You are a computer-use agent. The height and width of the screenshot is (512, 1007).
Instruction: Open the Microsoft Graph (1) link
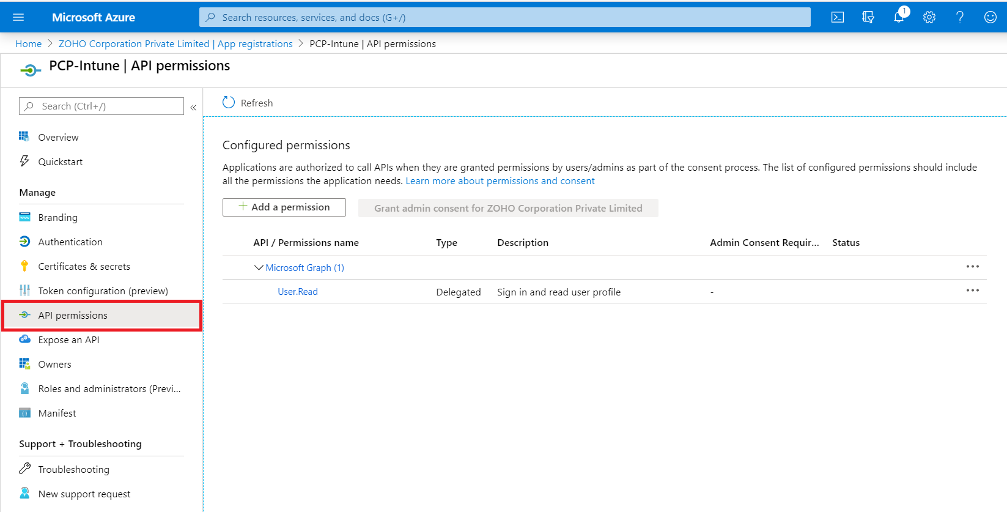coord(305,268)
